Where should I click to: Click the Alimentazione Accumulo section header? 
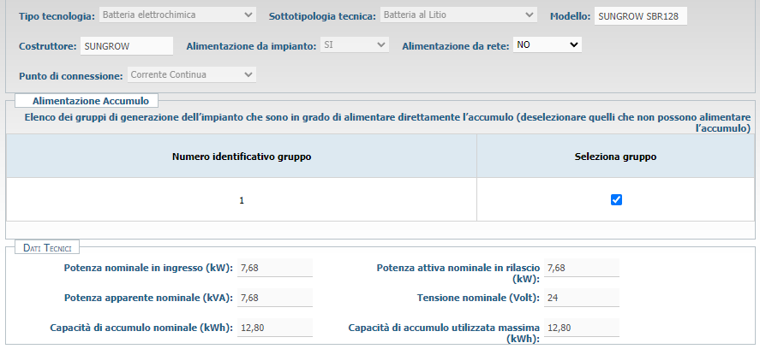(x=82, y=100)
